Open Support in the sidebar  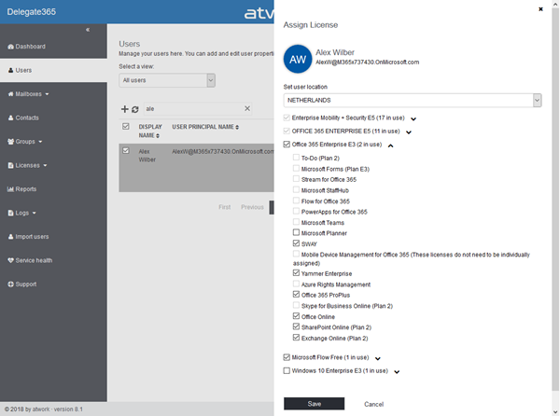(22, 284)
